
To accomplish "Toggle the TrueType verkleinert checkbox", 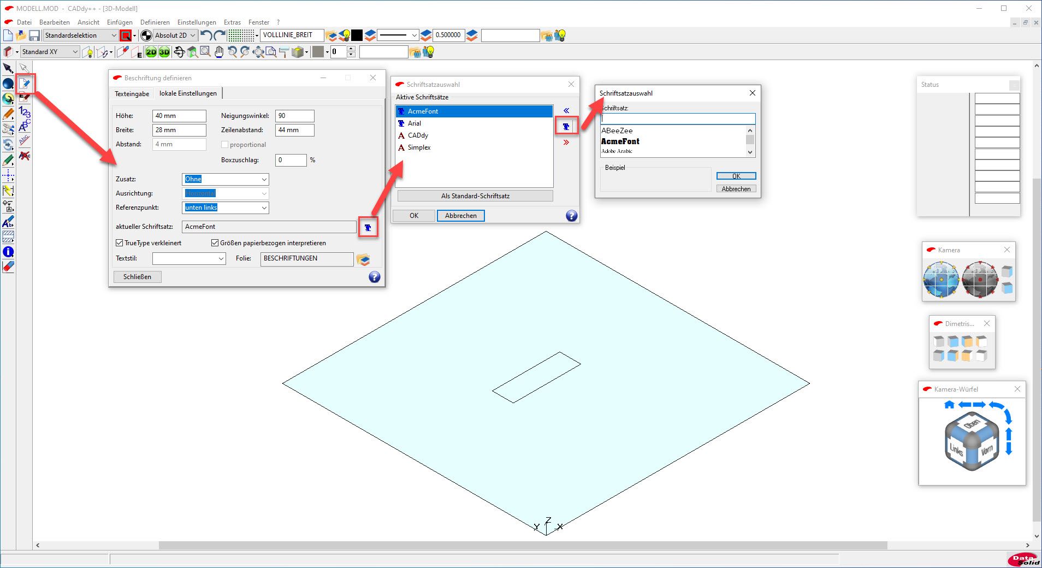I will pyautogui.click(x=119, y=243).
